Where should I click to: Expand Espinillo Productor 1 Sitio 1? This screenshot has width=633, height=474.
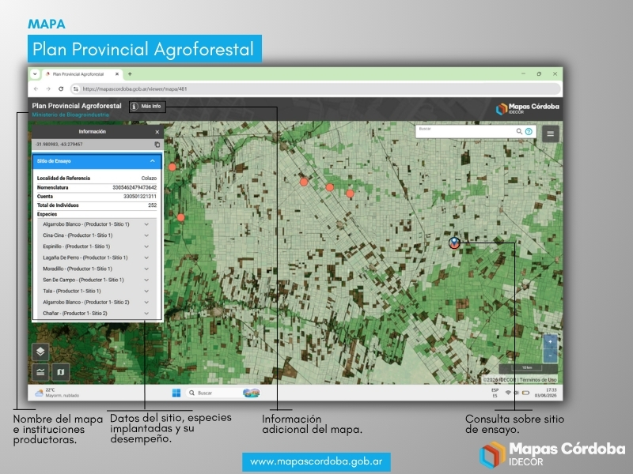point(96,246)
